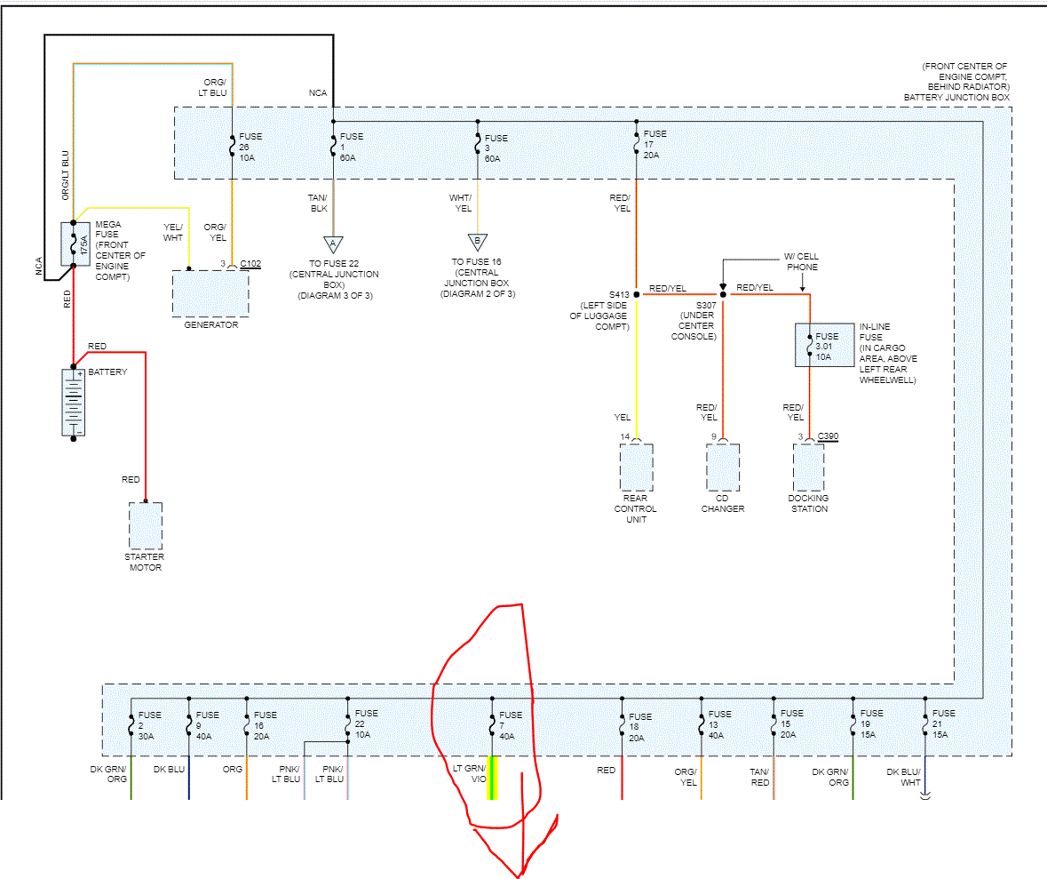Image resolution: width=1047 pixels, height=879 pixels.
Task: Click the Fuse 3 60A symbol
Action: [x=478, y=144]
